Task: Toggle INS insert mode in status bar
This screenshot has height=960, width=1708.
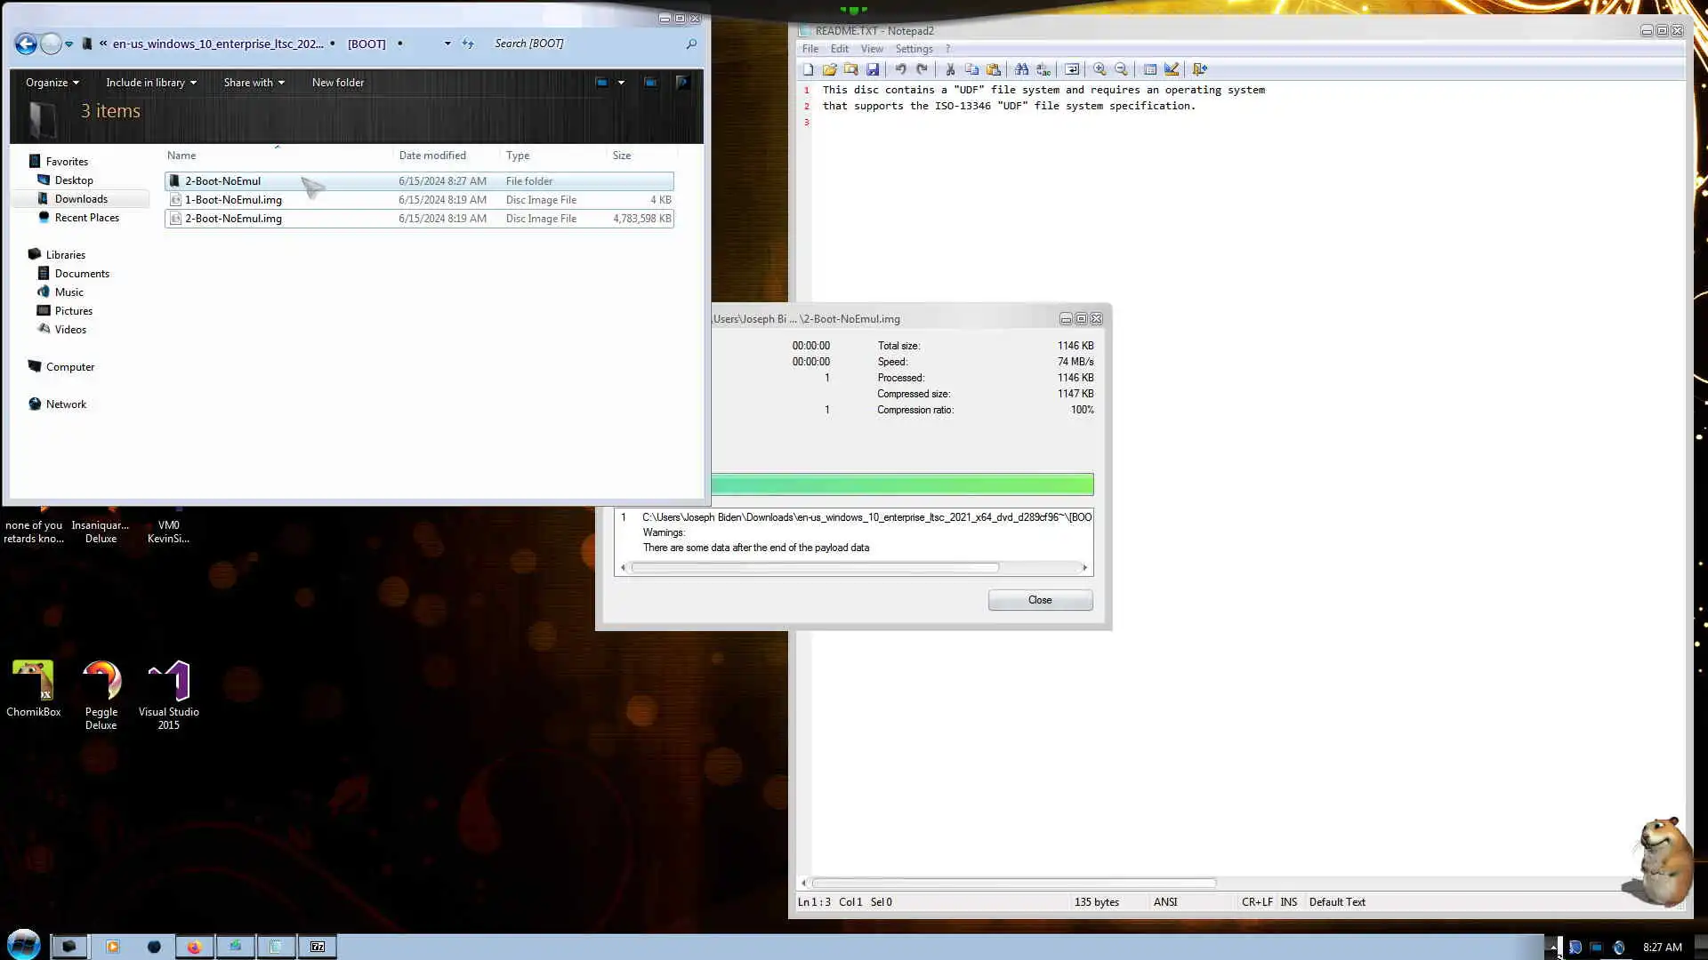Action: click(x=1288, y=901)
